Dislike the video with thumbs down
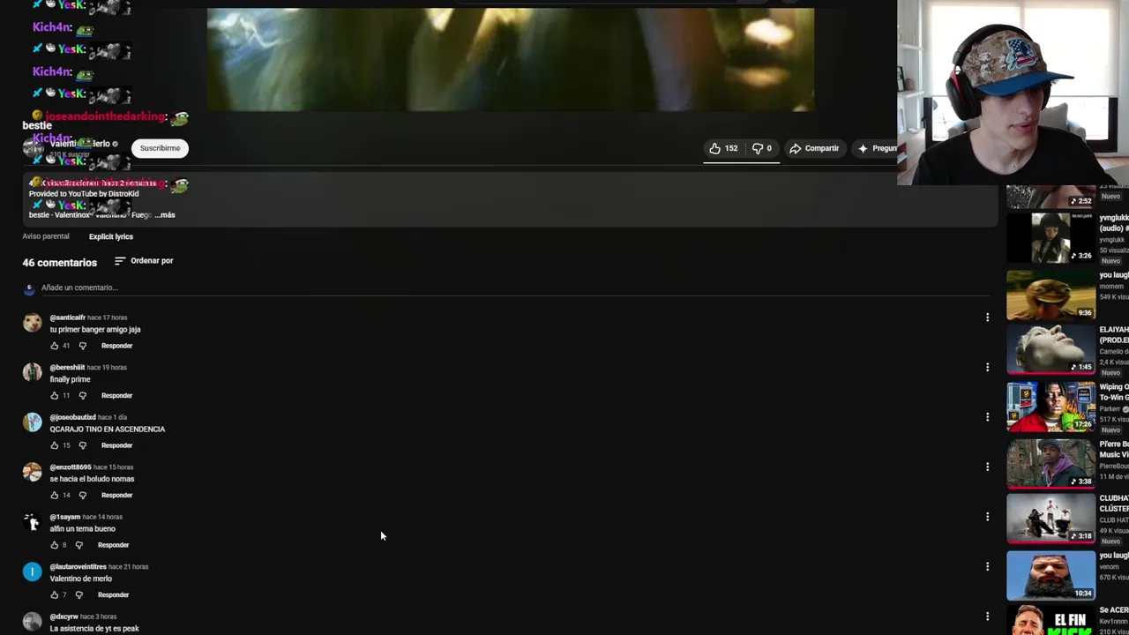This screenshot has height=635, width=1129. point(761,148)
